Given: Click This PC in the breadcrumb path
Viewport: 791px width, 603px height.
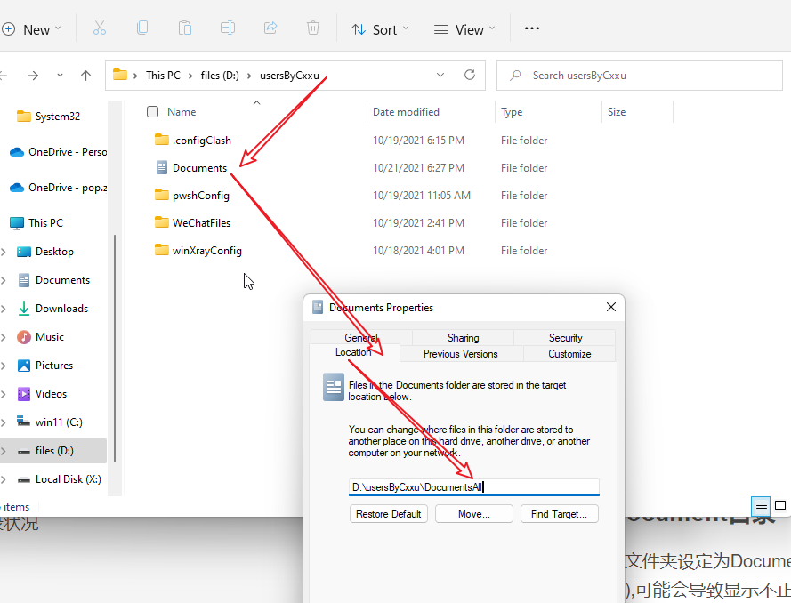Looking at the screenshot, I should [163, 75].
